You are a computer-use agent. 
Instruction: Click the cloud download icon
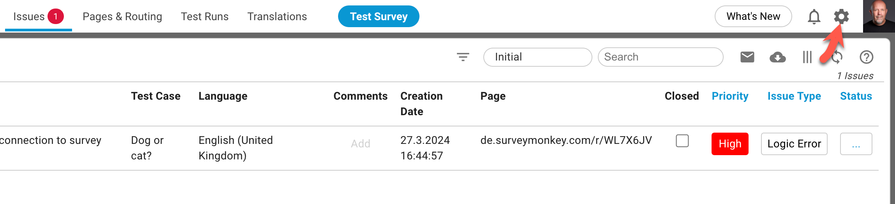point(777,57)
